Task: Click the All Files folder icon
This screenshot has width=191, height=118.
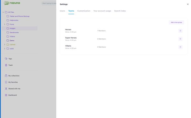Action: coord(6,12)
